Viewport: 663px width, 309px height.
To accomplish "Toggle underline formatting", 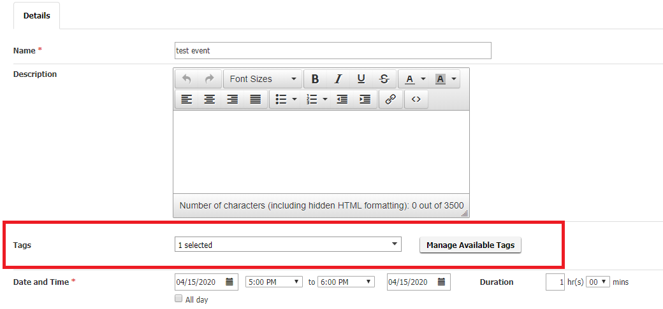I will 361,79.
